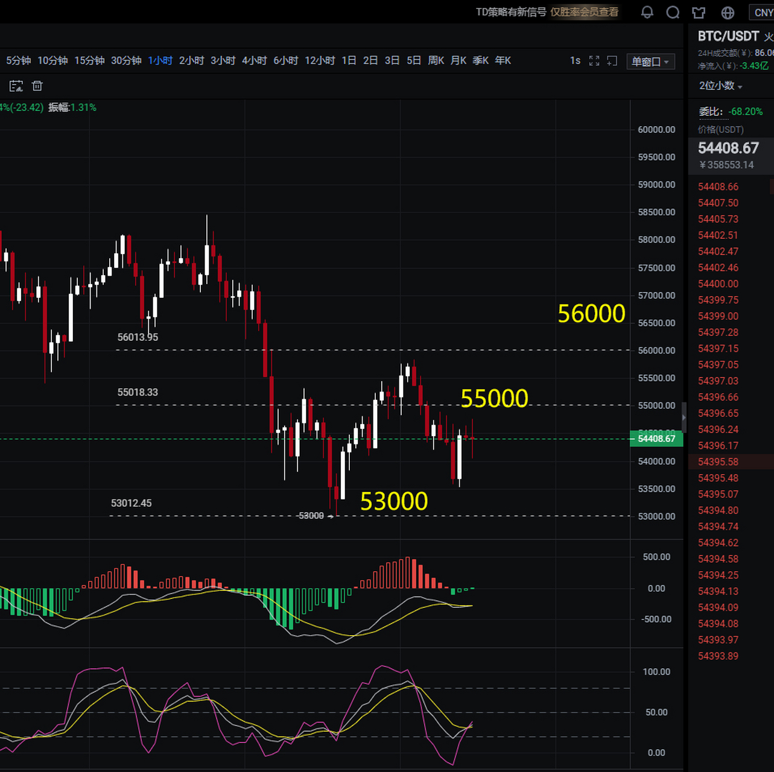Open the 单窗口 window layout dropdown

click(x=650, y=62)
